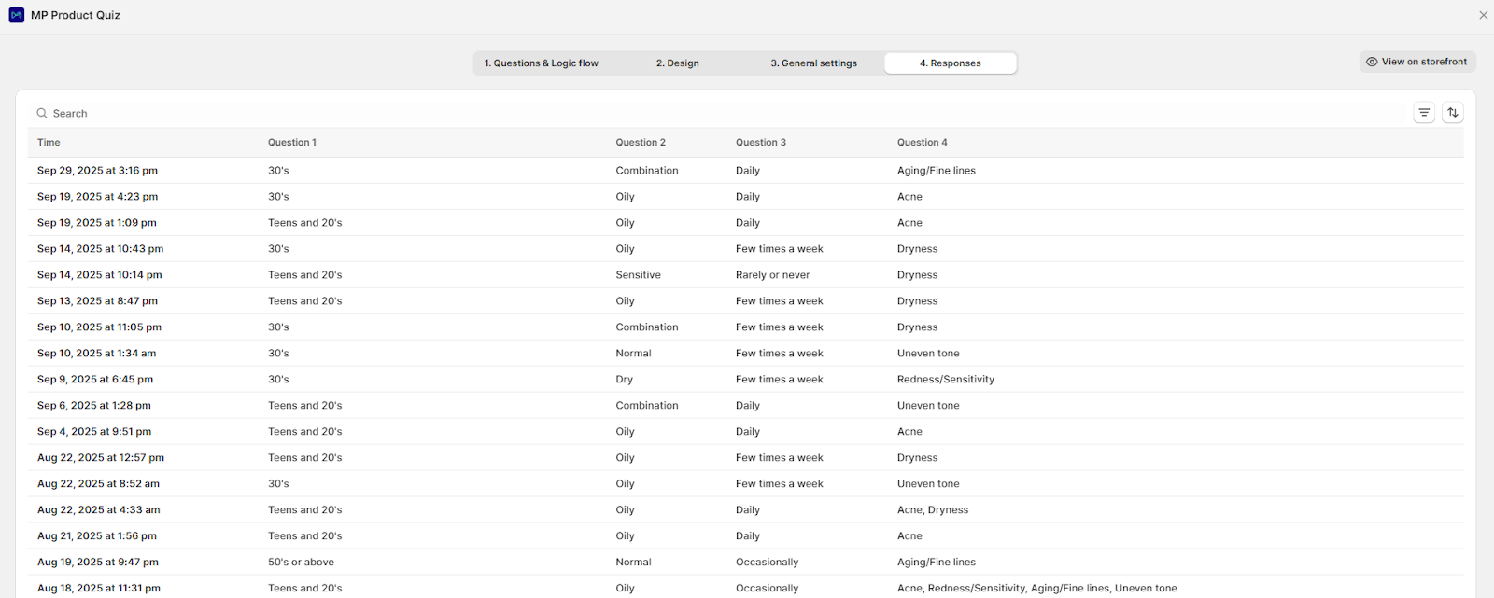Select the Sep 14, 2025 at 10:14 pm row

[99, 275]
